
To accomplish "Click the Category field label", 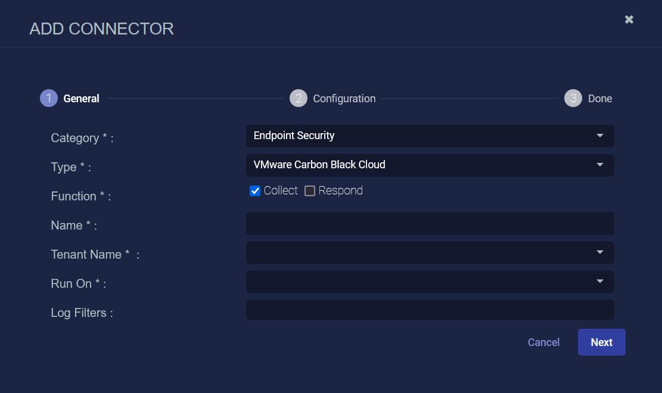I will coord(82,138).
